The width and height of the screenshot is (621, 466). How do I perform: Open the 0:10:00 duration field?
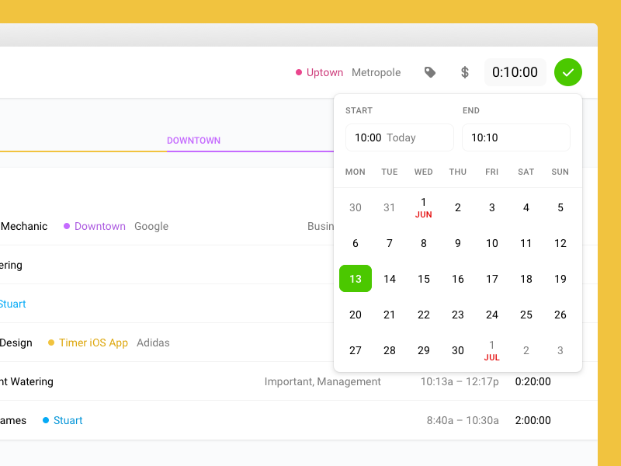tap(515, 72)
